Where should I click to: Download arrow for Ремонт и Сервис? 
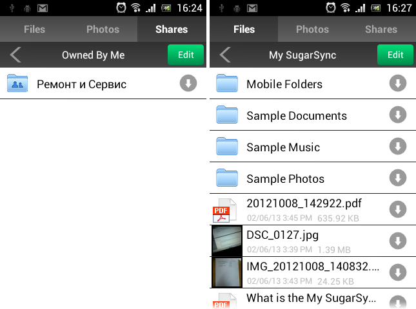[x=188, y=83]
